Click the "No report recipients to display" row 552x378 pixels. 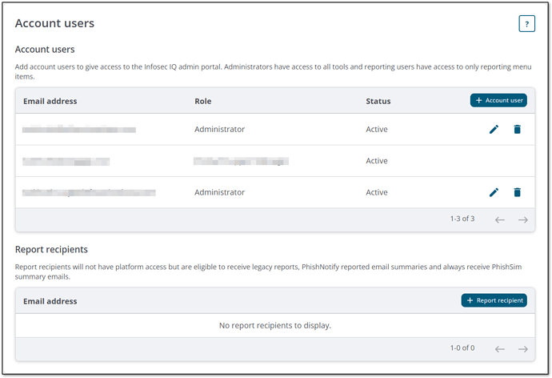(x=275, y=325)
